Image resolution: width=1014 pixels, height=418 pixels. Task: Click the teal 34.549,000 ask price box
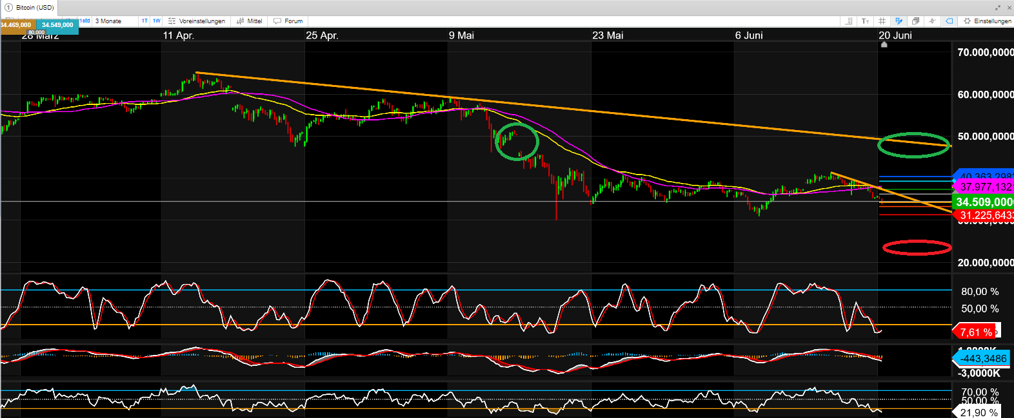point(57,25)
